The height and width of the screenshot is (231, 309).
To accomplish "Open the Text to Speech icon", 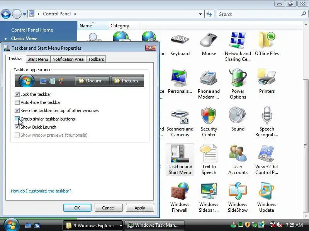I will click(x=209, y=159).
